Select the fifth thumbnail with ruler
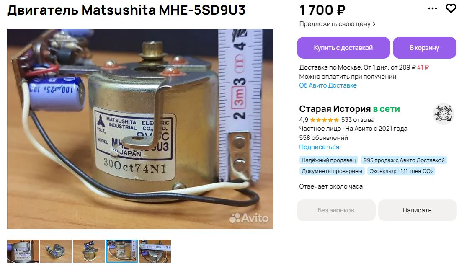This screenshot has width=459, height=266. (155, 251)
